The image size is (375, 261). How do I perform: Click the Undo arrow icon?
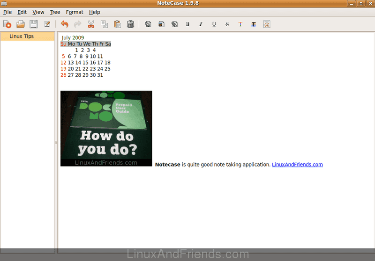point(65,24)
